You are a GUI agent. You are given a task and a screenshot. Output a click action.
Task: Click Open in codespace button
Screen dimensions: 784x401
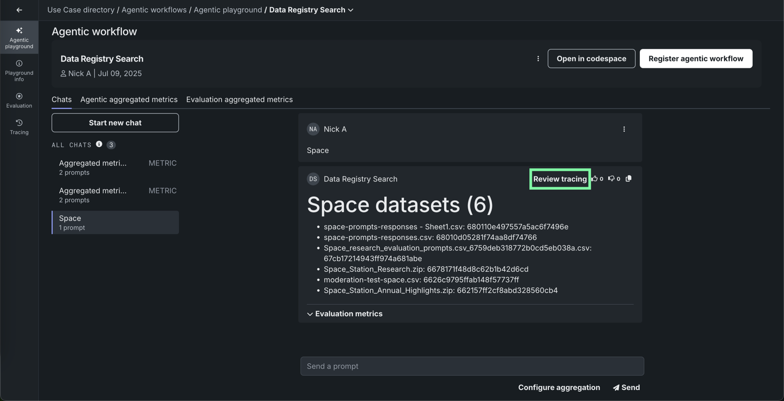pos(591,59)
